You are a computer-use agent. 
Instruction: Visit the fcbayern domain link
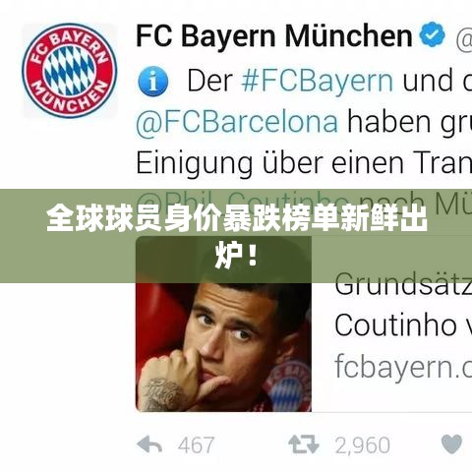[403, 366]
